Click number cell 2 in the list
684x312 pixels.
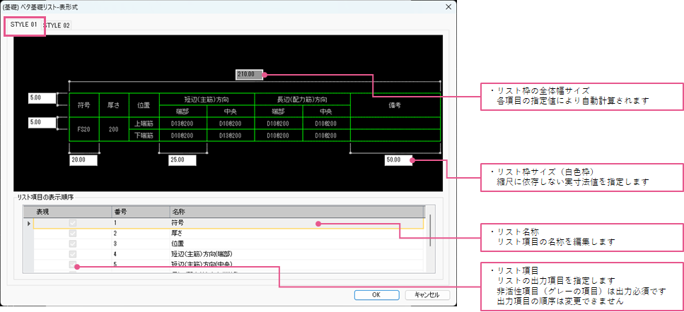(x=141, y=233)
